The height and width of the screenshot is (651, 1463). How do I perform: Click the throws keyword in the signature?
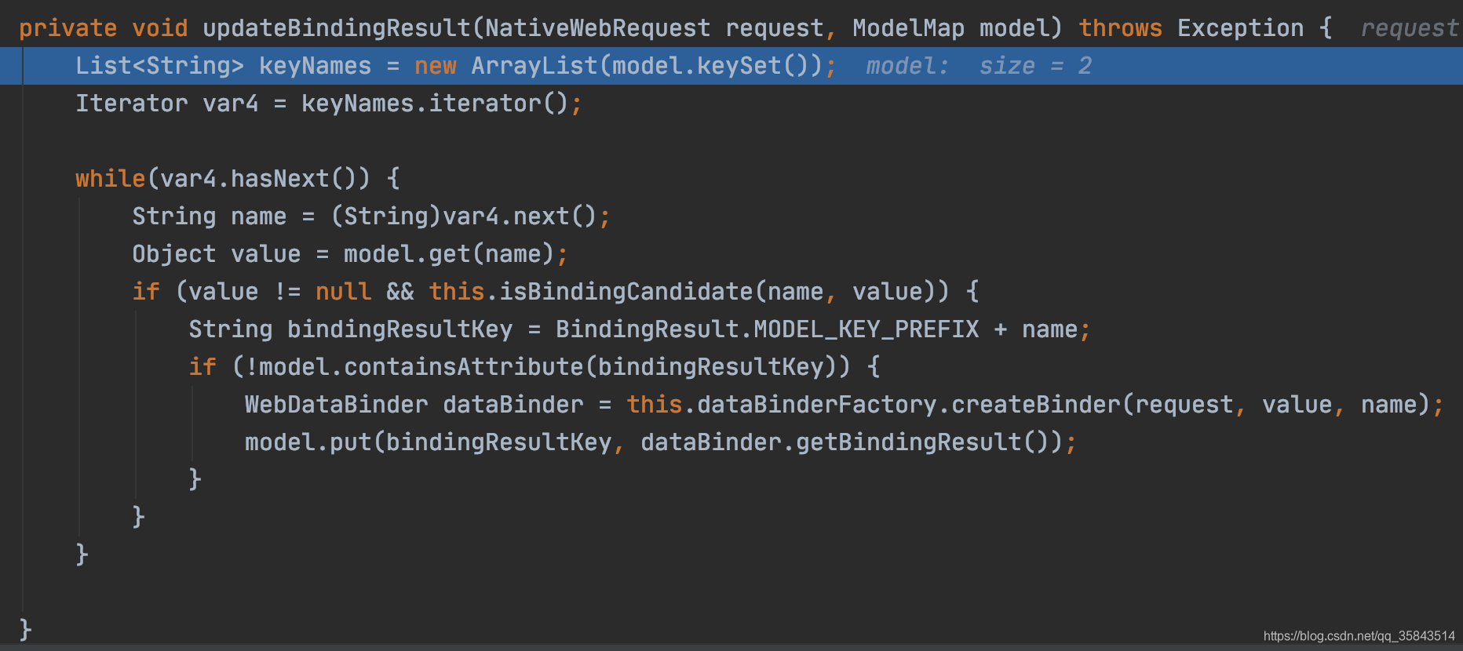(x=1120, y=28)
